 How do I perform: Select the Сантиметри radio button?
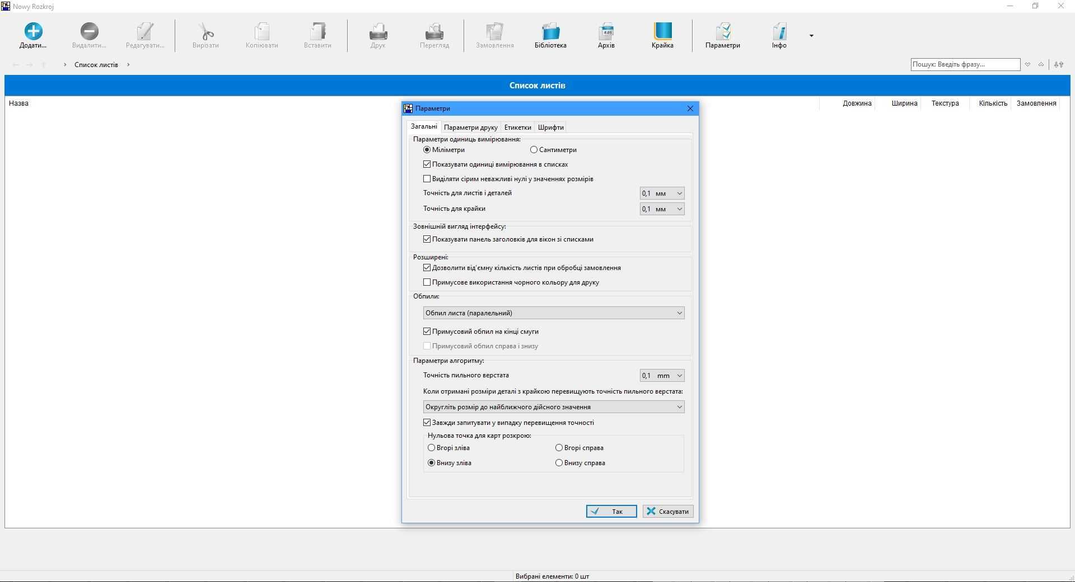[534, 150]
